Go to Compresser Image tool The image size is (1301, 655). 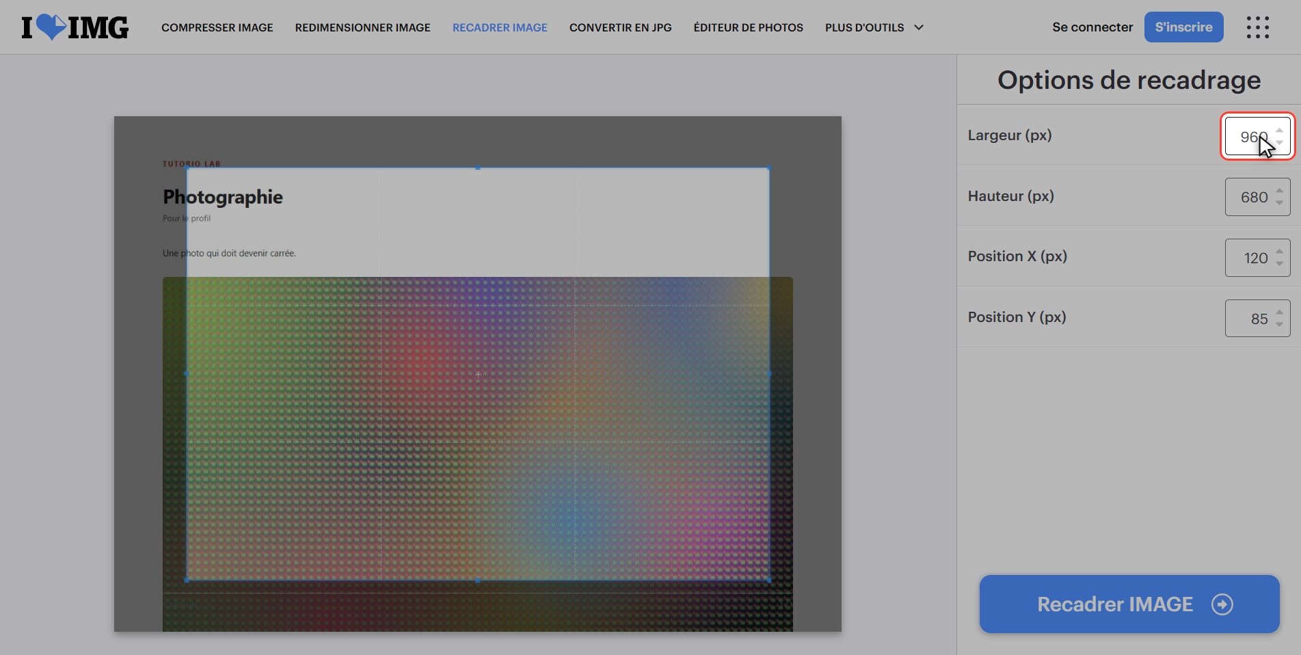click(x=217, y=27)
